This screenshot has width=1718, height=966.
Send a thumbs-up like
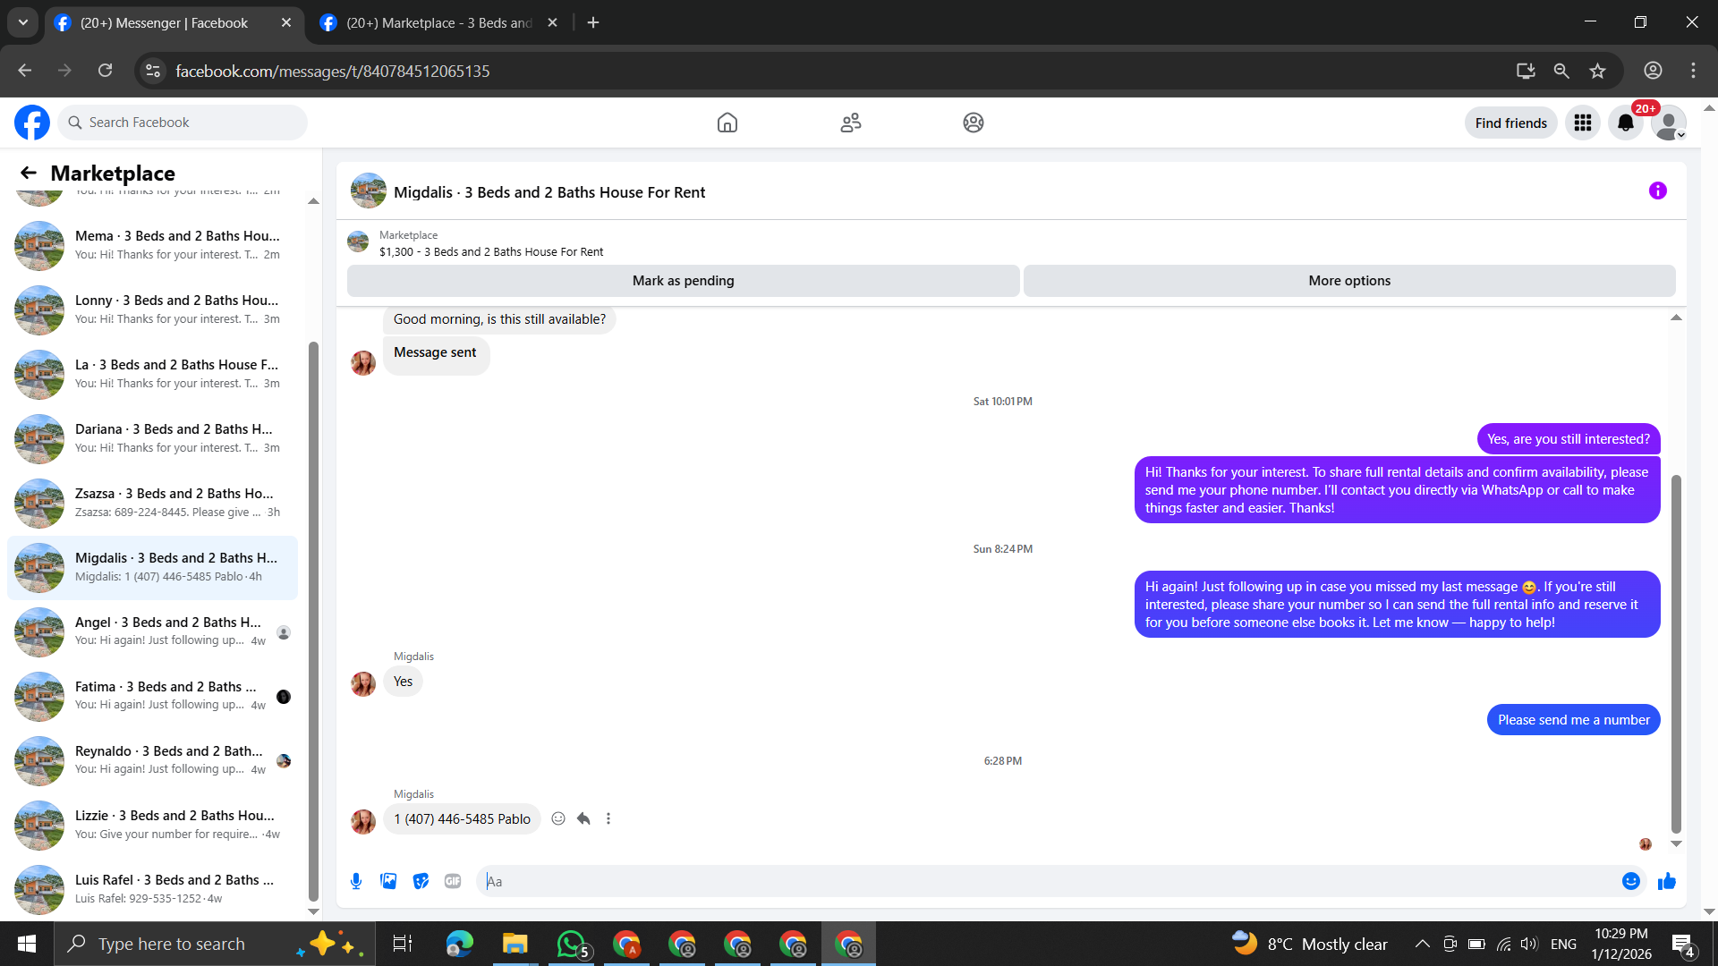tap(1666, 882)
